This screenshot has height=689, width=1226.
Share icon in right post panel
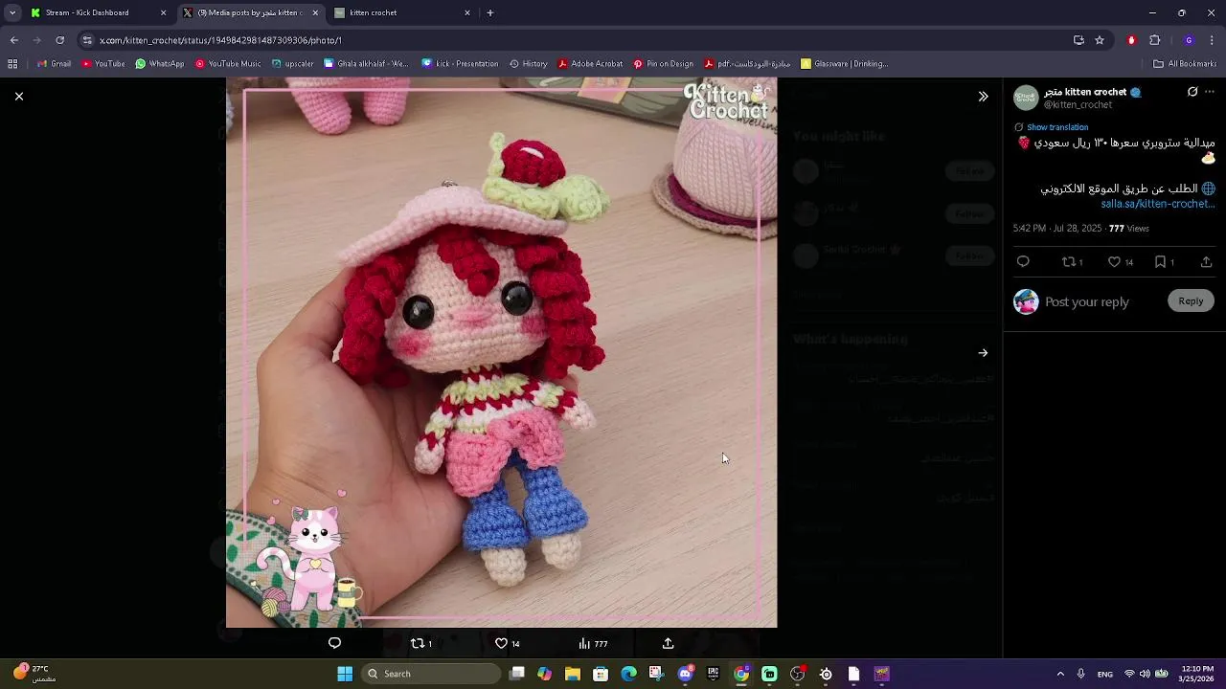click(x=1206, y=262)
